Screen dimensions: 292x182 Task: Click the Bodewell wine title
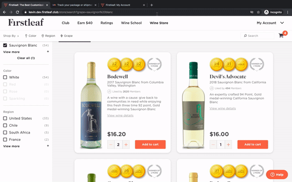click(x=117, y=77)
